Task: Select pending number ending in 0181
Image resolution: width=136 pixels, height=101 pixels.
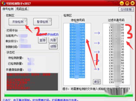Action: pyautogui.click(x=77, y=25)
